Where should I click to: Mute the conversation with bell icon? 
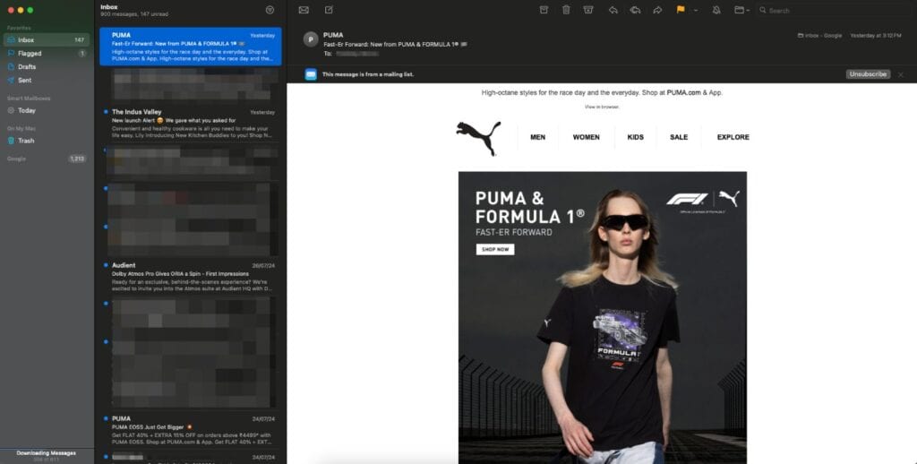pos(716,10)
